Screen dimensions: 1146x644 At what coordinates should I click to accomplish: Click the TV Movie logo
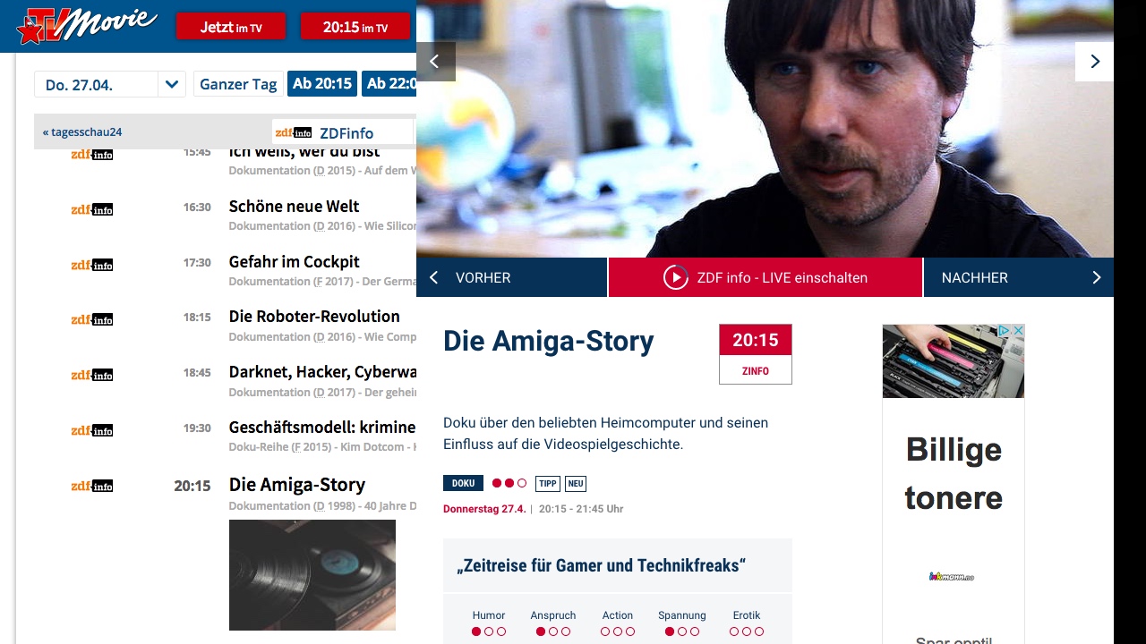87,25
